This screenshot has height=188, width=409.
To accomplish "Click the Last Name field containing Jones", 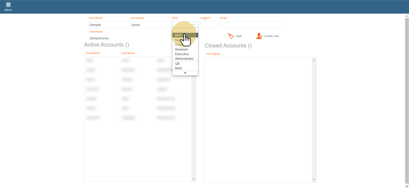I will 150,25.
